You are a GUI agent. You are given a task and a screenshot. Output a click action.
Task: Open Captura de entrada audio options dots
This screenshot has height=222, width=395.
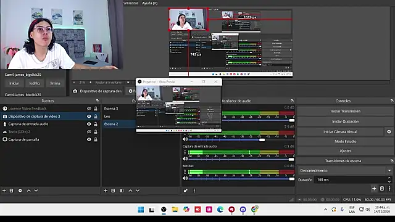click(x=185, y=152)
